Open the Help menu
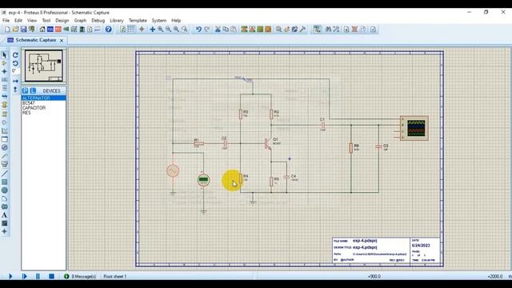Viewport: 512px width, 288px height. pyautogui.click(x=176, y=20)
